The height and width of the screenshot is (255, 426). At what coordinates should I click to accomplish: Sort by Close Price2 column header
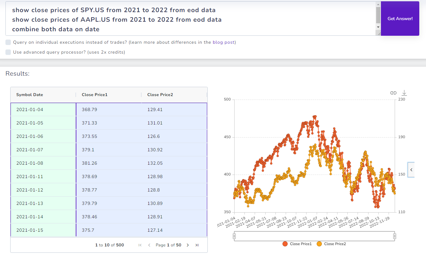(174, 95)
